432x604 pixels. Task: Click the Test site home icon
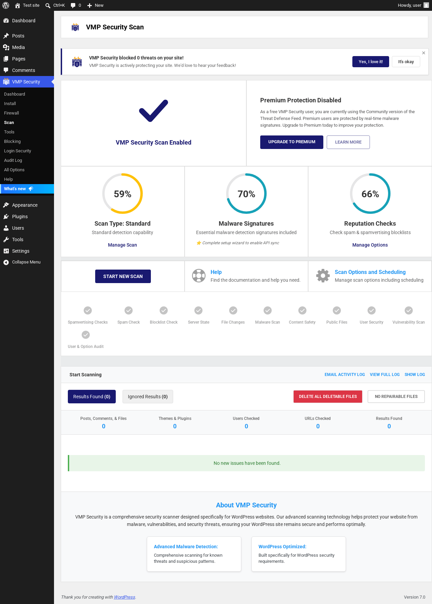(18, 5)
